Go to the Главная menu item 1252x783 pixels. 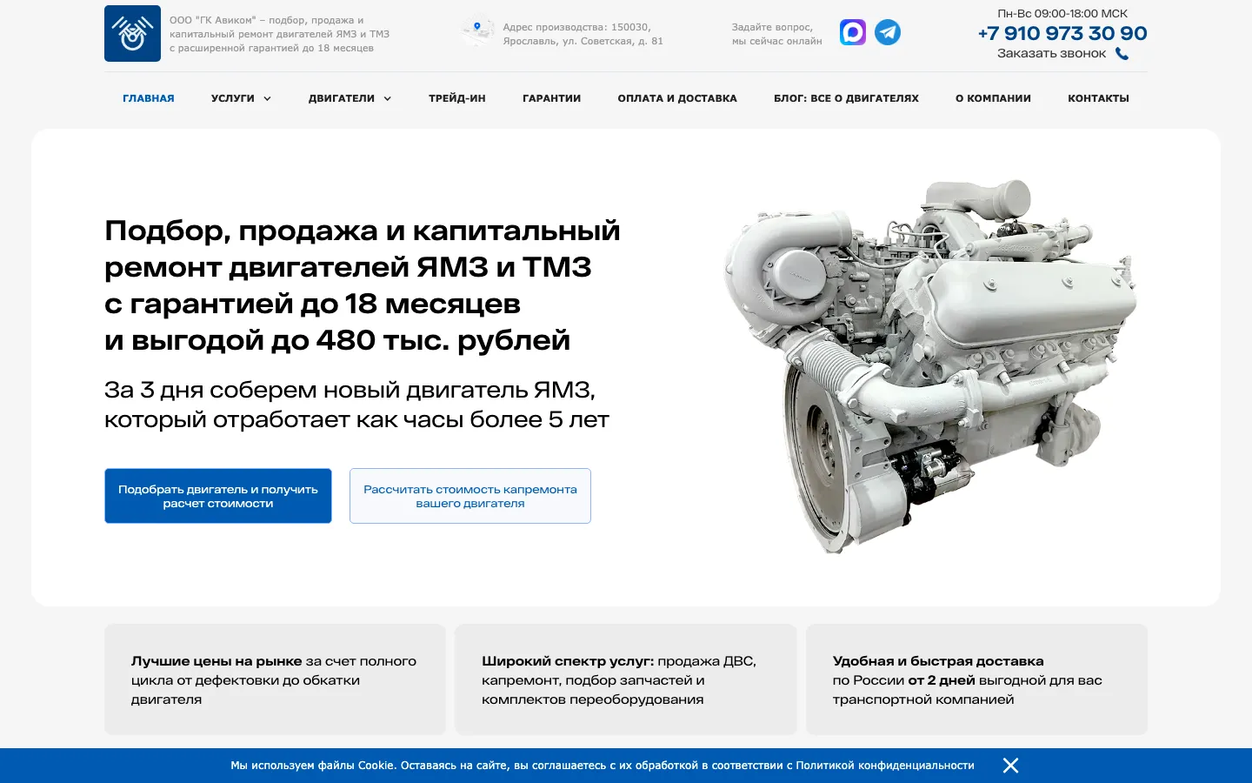(149, 98)
